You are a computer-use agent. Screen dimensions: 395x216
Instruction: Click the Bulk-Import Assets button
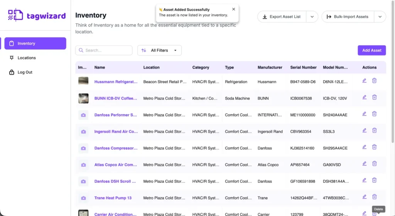click(348, 17)
